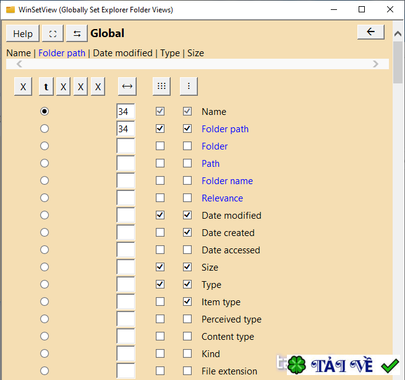
Task: Check the second checkbox of Date accessed row
Action: 187,250
